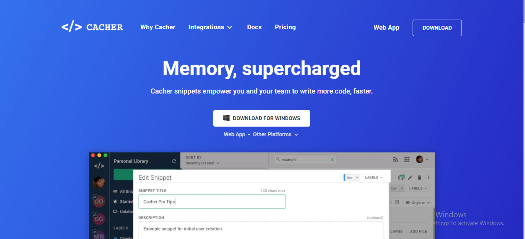Remove the Dev label in Edit Snippet dialog
Viewport: 525px width, 239px height.
tap(357, 177)
